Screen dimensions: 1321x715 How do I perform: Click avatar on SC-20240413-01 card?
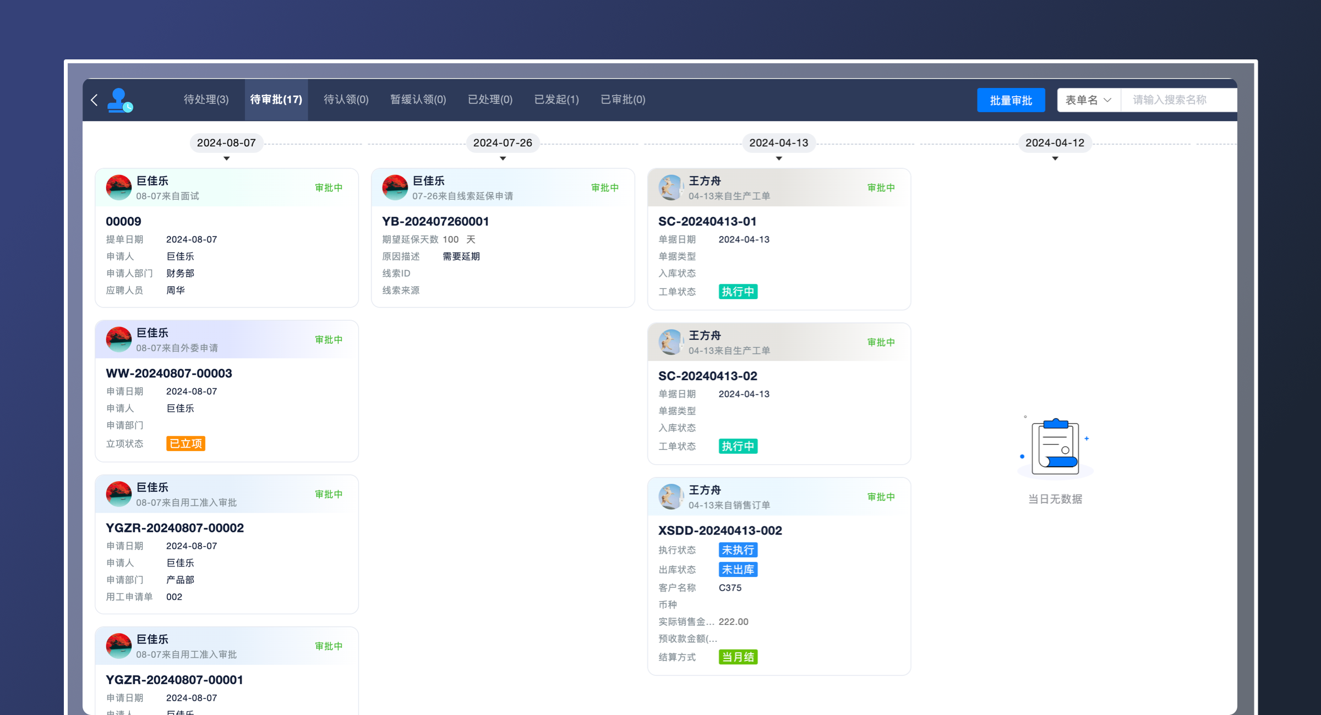pos(671,188)
